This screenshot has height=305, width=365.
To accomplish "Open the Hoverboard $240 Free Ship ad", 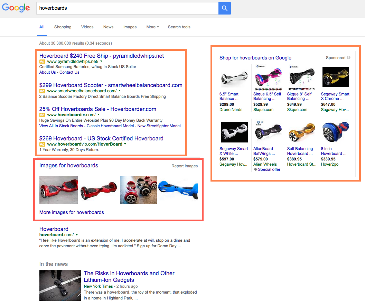I will (102, 56).
